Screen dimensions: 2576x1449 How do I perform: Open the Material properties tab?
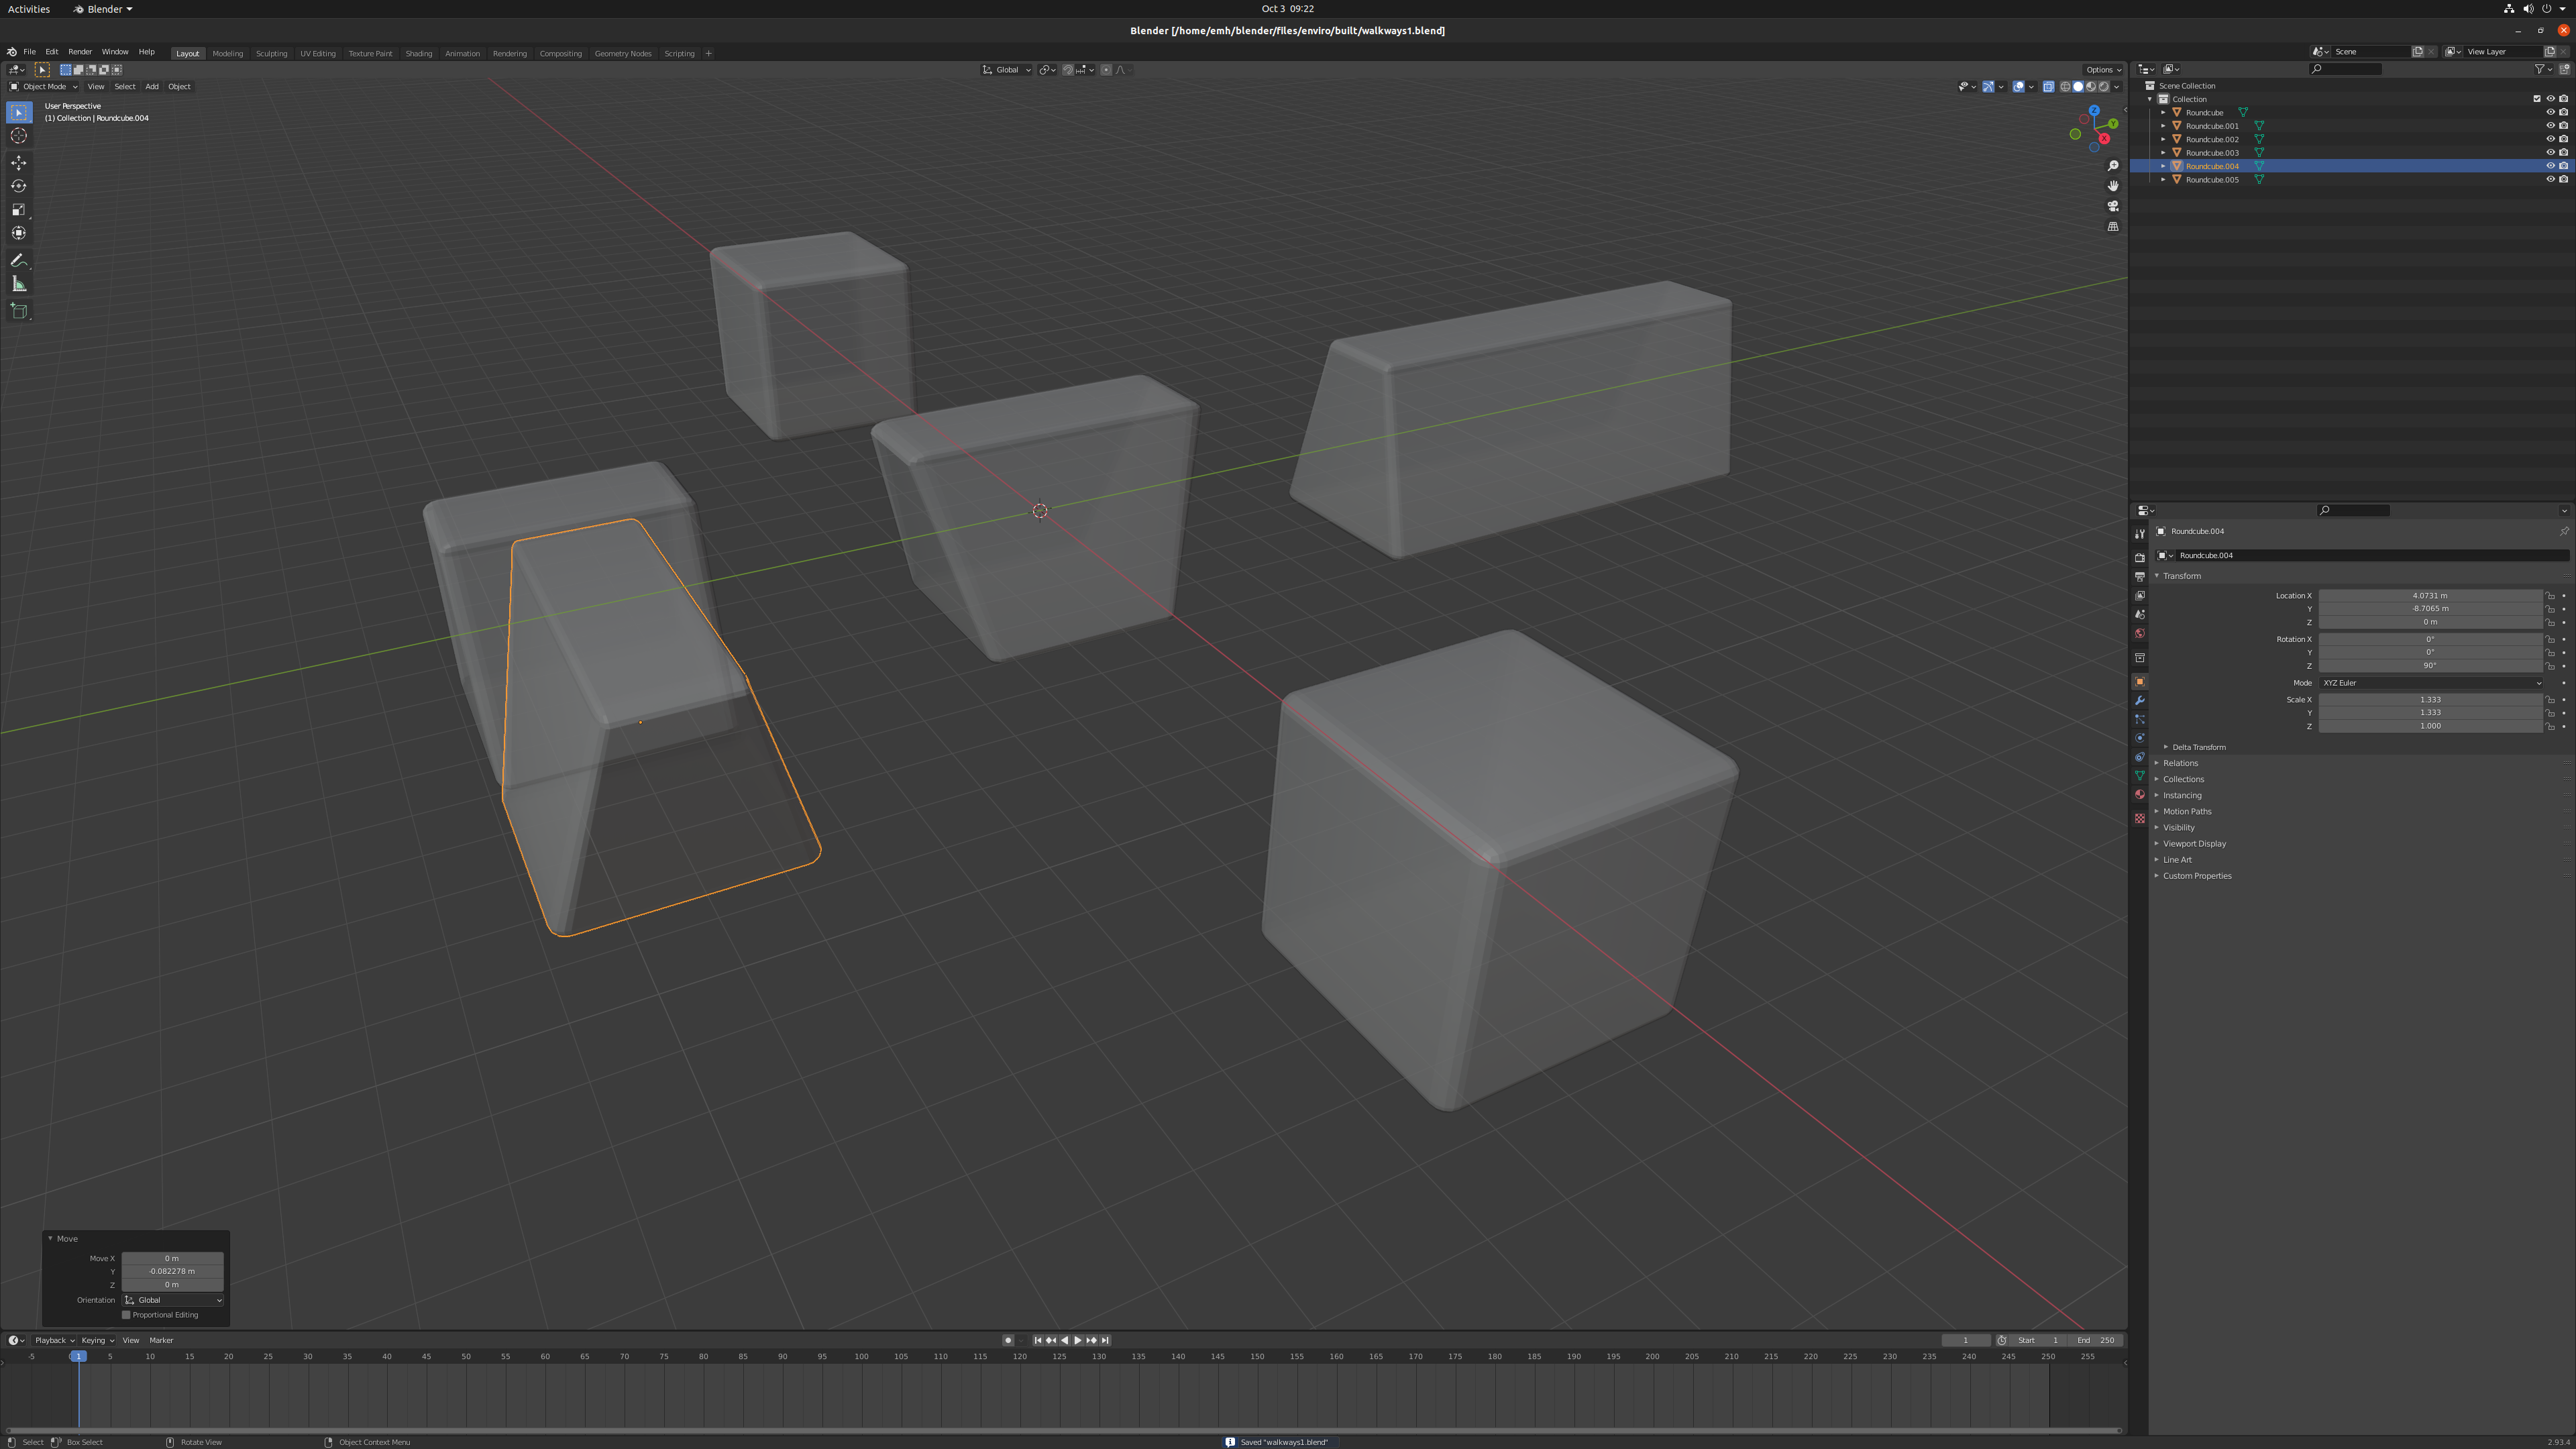click(2139, 795)
